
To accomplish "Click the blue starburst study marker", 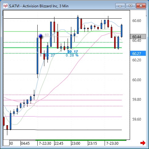I will tap(40, 36).
